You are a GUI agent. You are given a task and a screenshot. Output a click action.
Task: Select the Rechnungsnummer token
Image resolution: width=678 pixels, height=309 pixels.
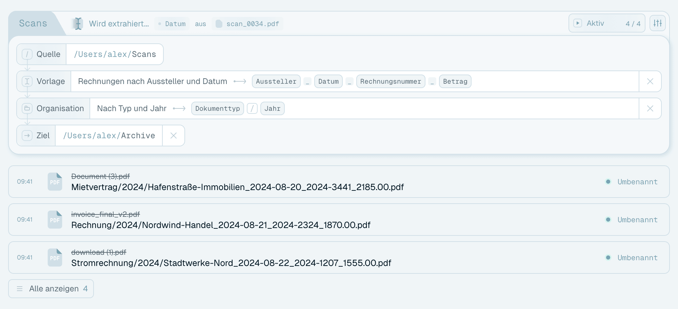[391, 81]
